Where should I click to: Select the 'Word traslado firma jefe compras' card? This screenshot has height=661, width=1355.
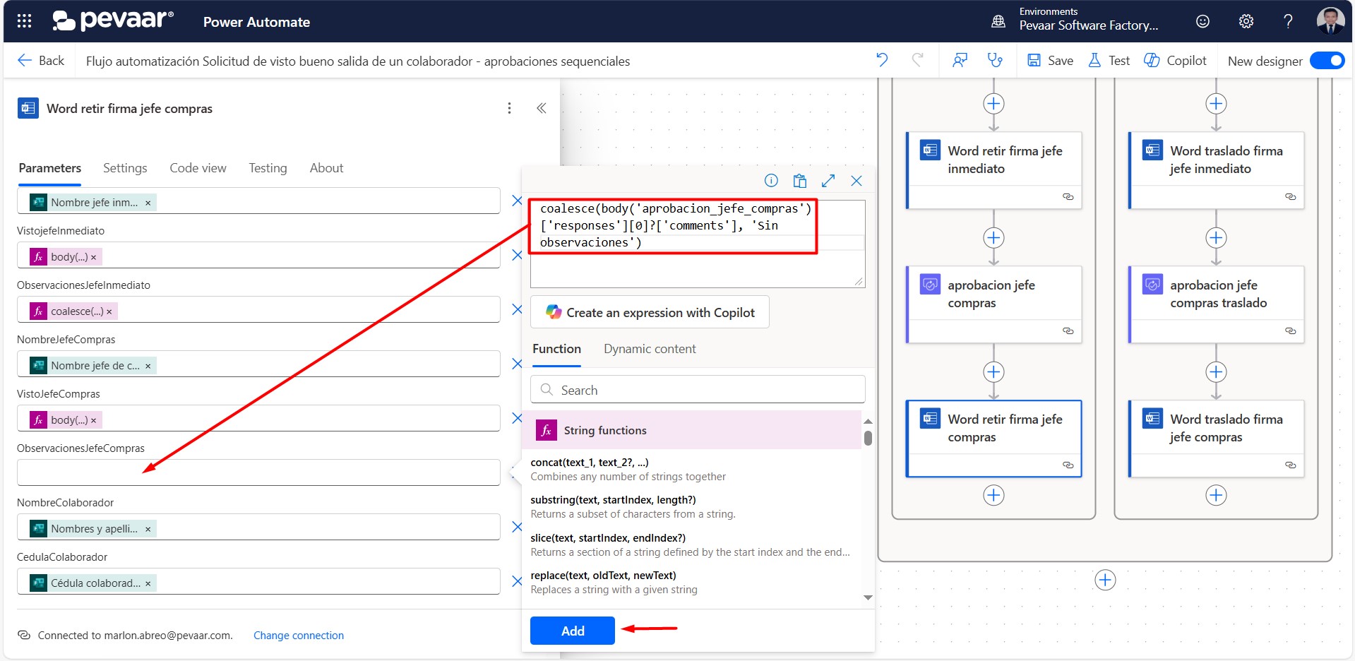coord(1217,439)
